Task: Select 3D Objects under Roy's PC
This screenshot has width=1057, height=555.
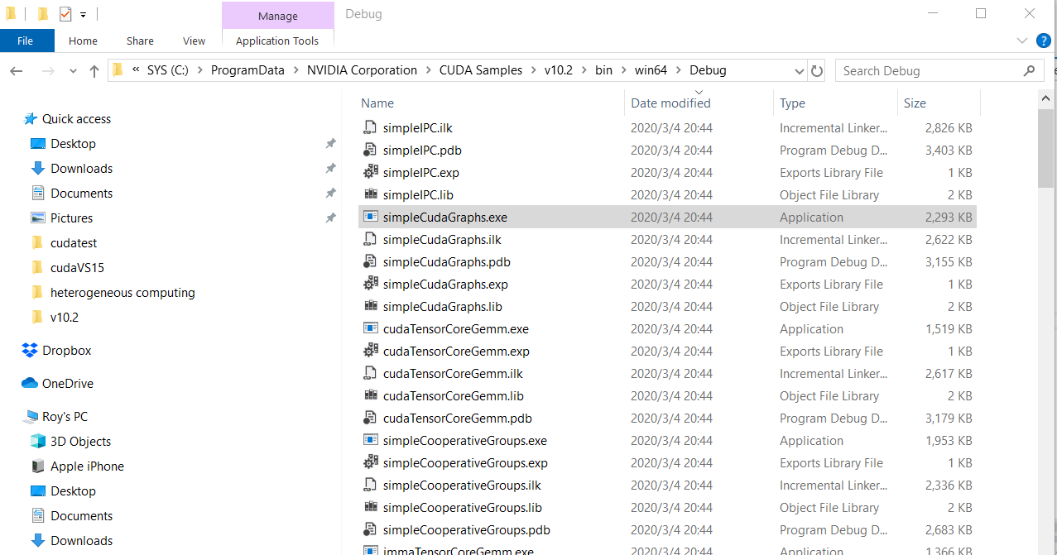Action: (x=80, y=442)
